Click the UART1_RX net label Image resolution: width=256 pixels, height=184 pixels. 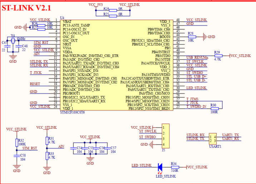(231, 138)
